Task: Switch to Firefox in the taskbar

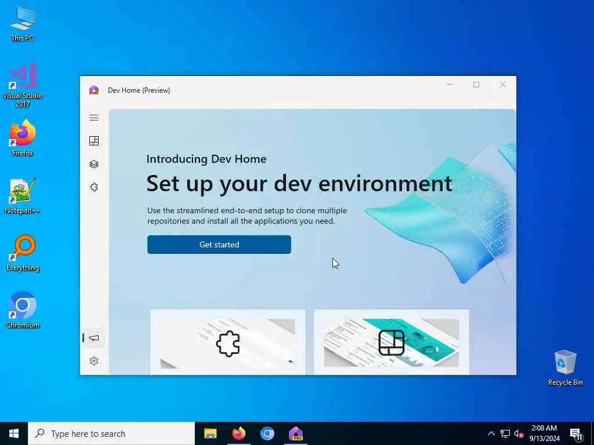Action: (238, 433)
